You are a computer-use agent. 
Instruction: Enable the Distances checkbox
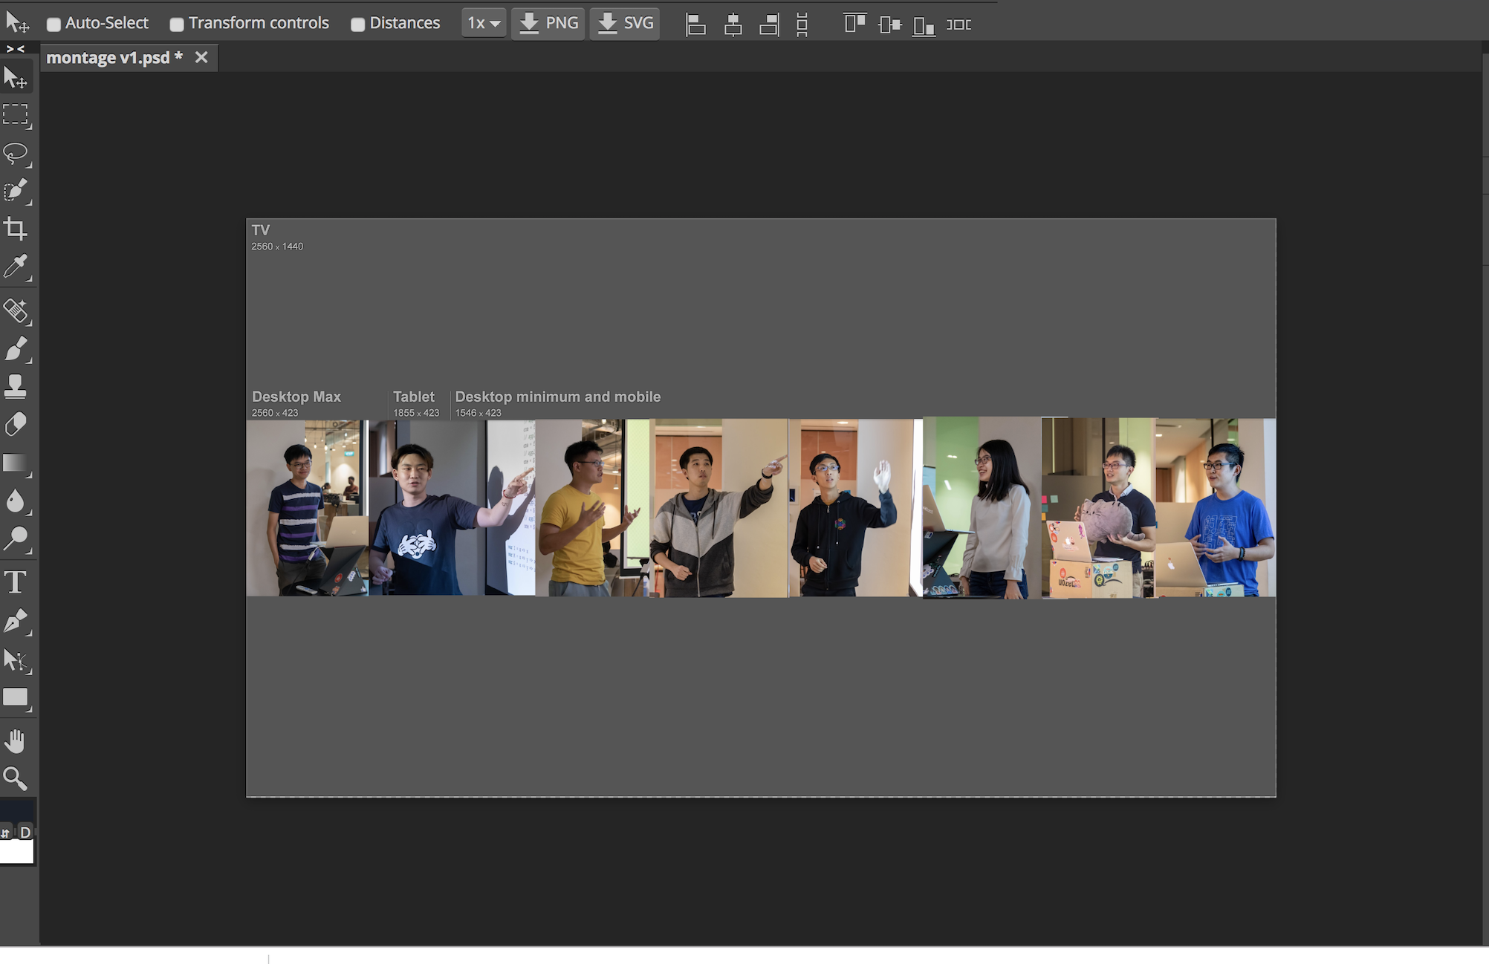(357, 25)
